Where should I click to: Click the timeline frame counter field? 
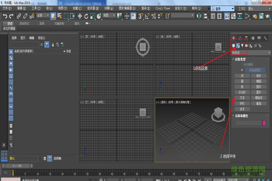click(x=18, y=166)
